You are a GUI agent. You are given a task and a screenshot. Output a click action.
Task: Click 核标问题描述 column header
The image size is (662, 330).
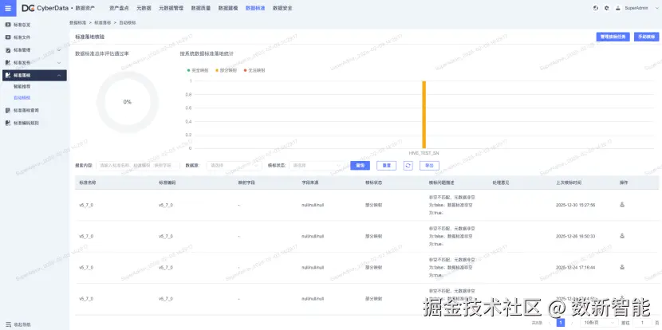coord(441,183)
